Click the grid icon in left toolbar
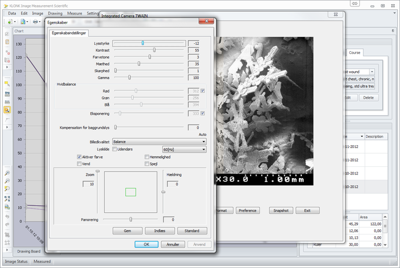 pos(7,243)
